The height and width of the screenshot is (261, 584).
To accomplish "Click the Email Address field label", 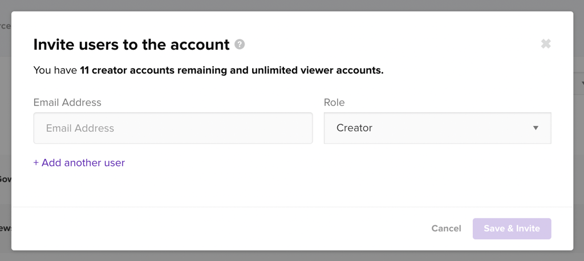I will coord(67,103).
